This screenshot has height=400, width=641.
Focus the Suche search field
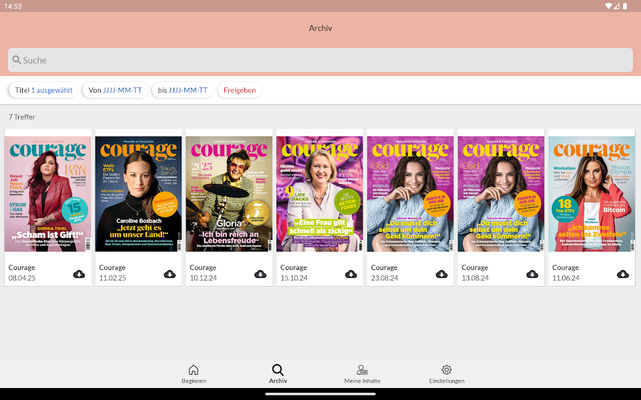click(320, 60)
